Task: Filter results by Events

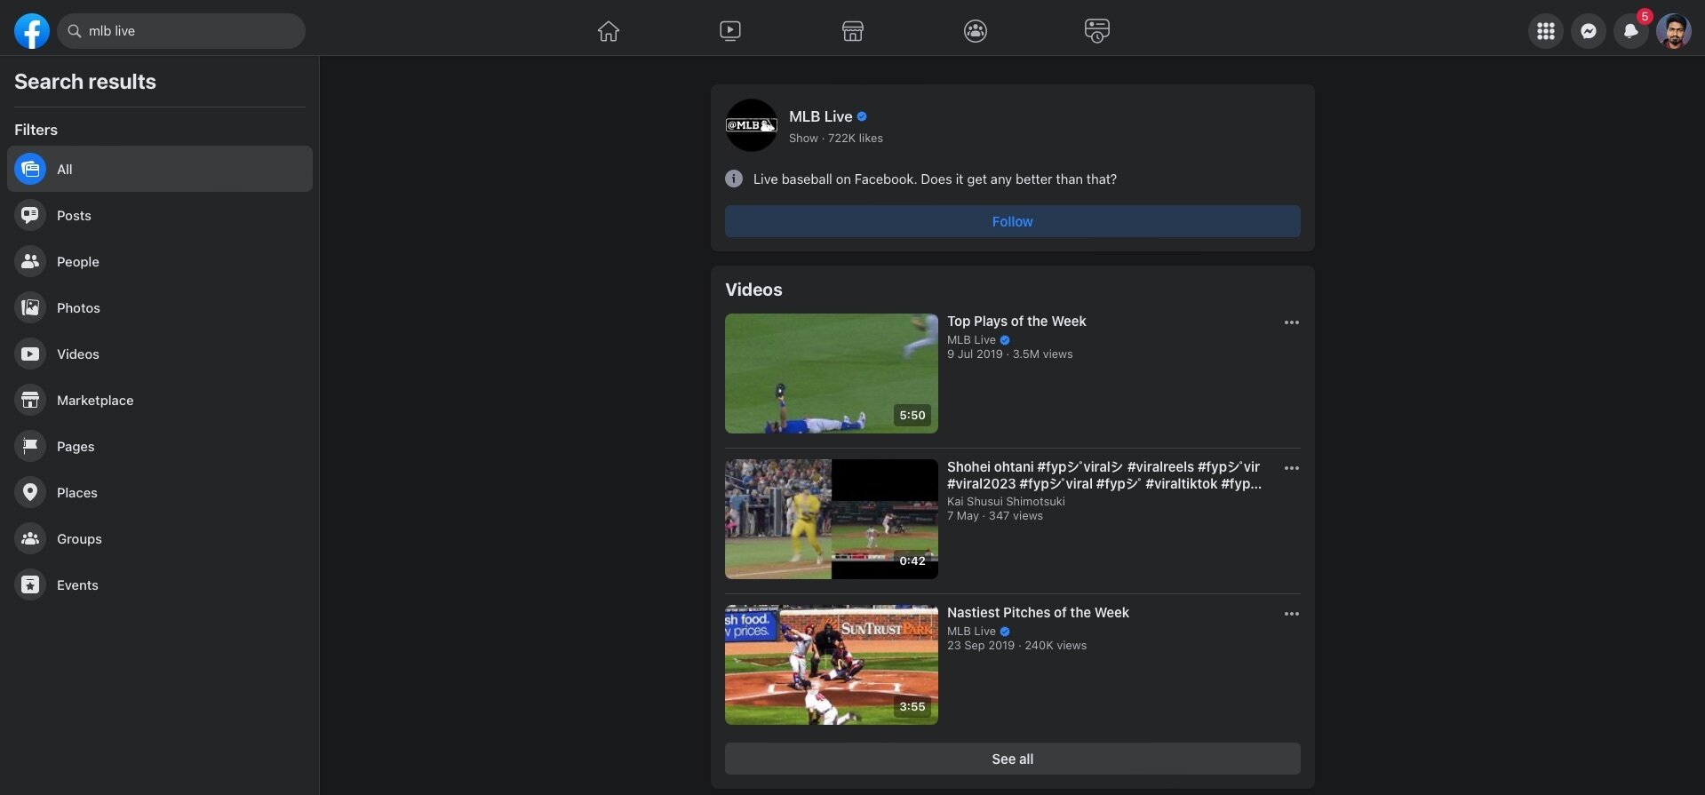Action: click(x=160, y=584)
